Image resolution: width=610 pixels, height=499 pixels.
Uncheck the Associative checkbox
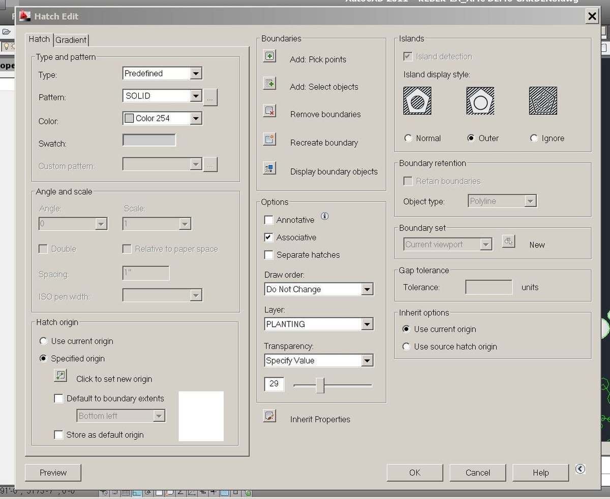269,237
